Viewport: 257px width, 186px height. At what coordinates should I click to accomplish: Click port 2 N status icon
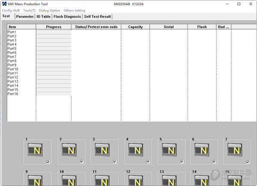69,150
